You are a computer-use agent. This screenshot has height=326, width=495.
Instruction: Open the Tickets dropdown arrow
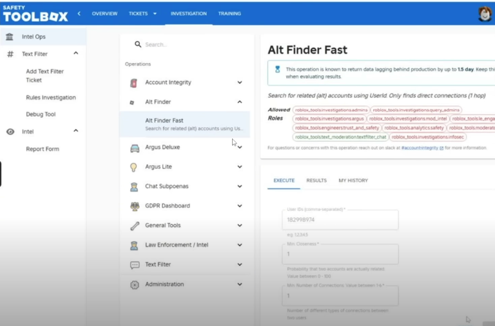[x=155, y=14]
